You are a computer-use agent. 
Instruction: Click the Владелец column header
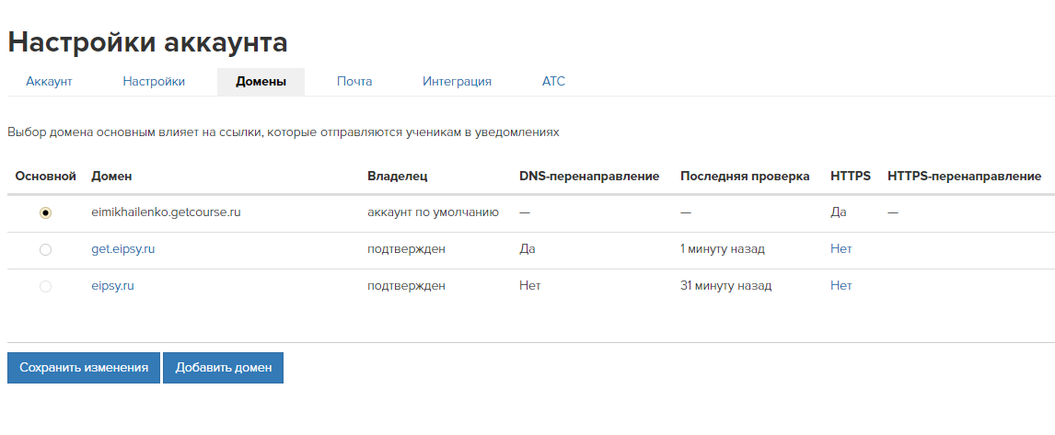pyautogui.click(x=398, y=177)
